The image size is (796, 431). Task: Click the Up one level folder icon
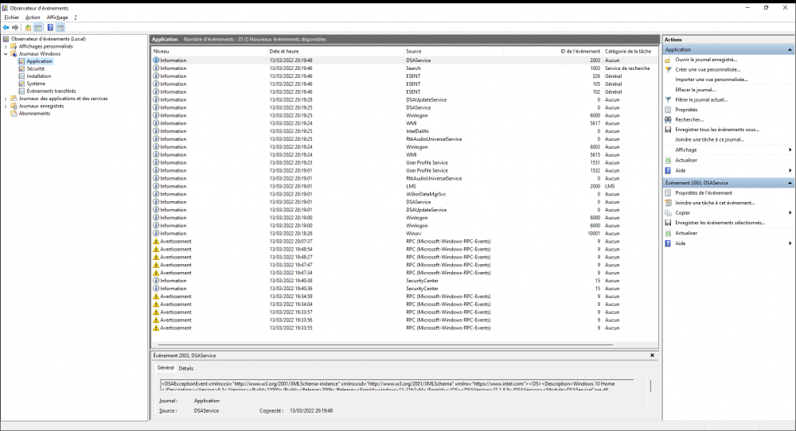point(28,28)
